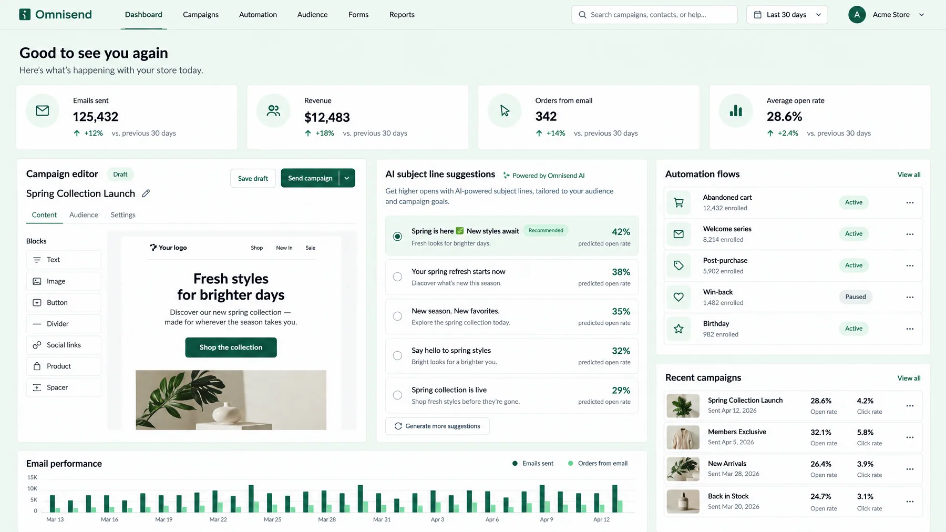946x532 pixels.
Task: Click the search campaigns input field
Action: [654, 15]
